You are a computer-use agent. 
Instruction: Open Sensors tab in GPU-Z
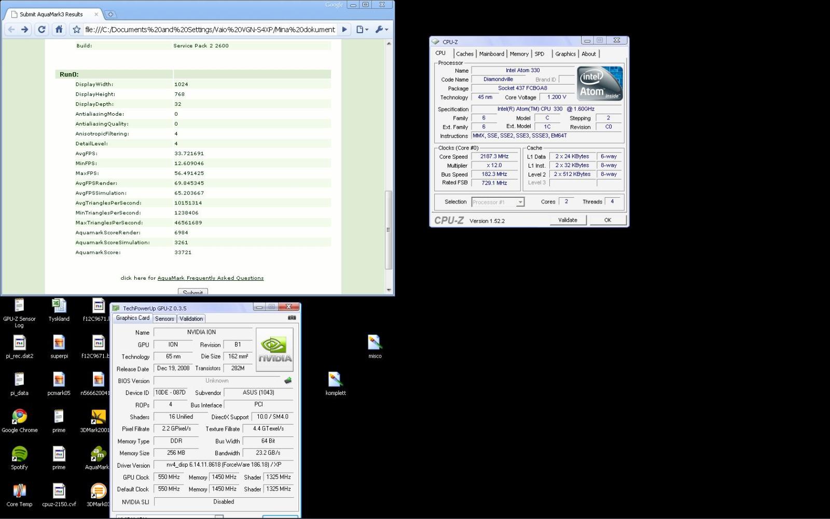coord(164,319)
